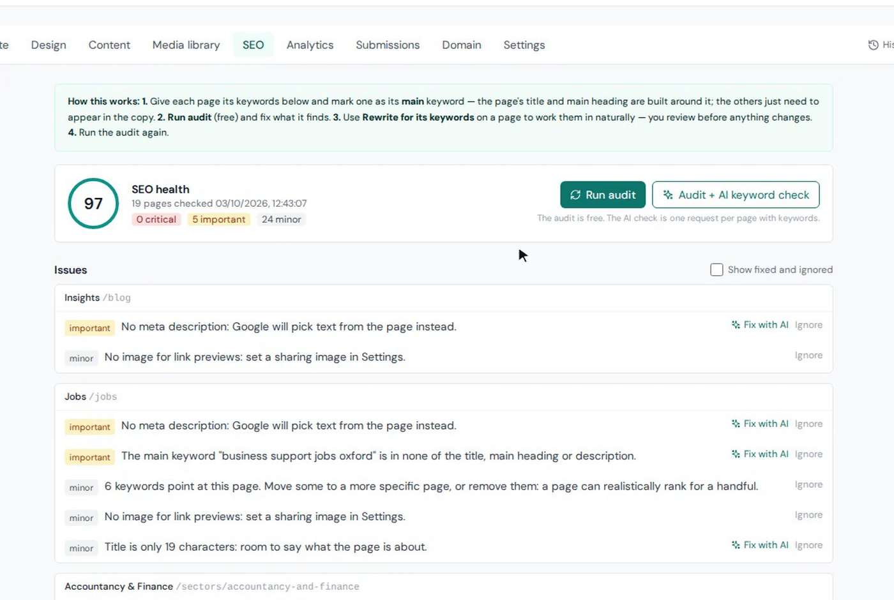The width and height of the screenshot is (894, 600).
Task: Fix with AI the 19-character title issue
Action: [x=760, y=545]
